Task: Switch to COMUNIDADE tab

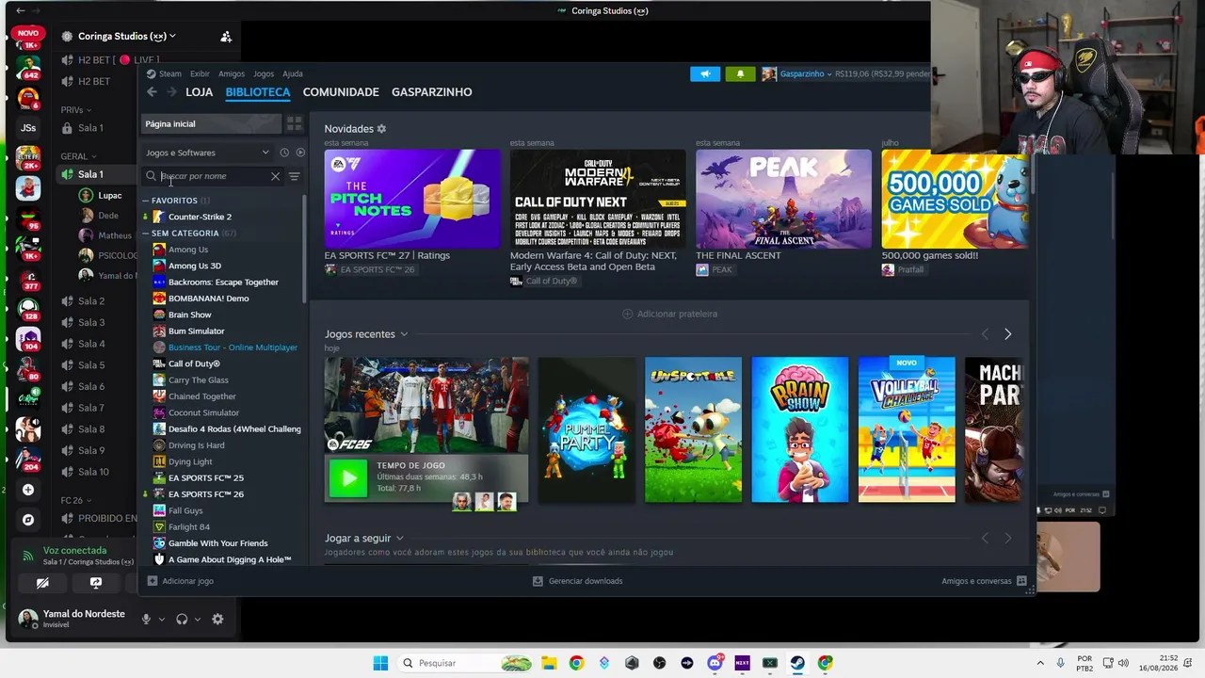Action: (x=341, y=92)
